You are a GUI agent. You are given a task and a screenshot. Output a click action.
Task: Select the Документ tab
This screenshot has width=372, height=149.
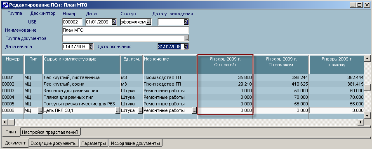[x=15, y=143]
